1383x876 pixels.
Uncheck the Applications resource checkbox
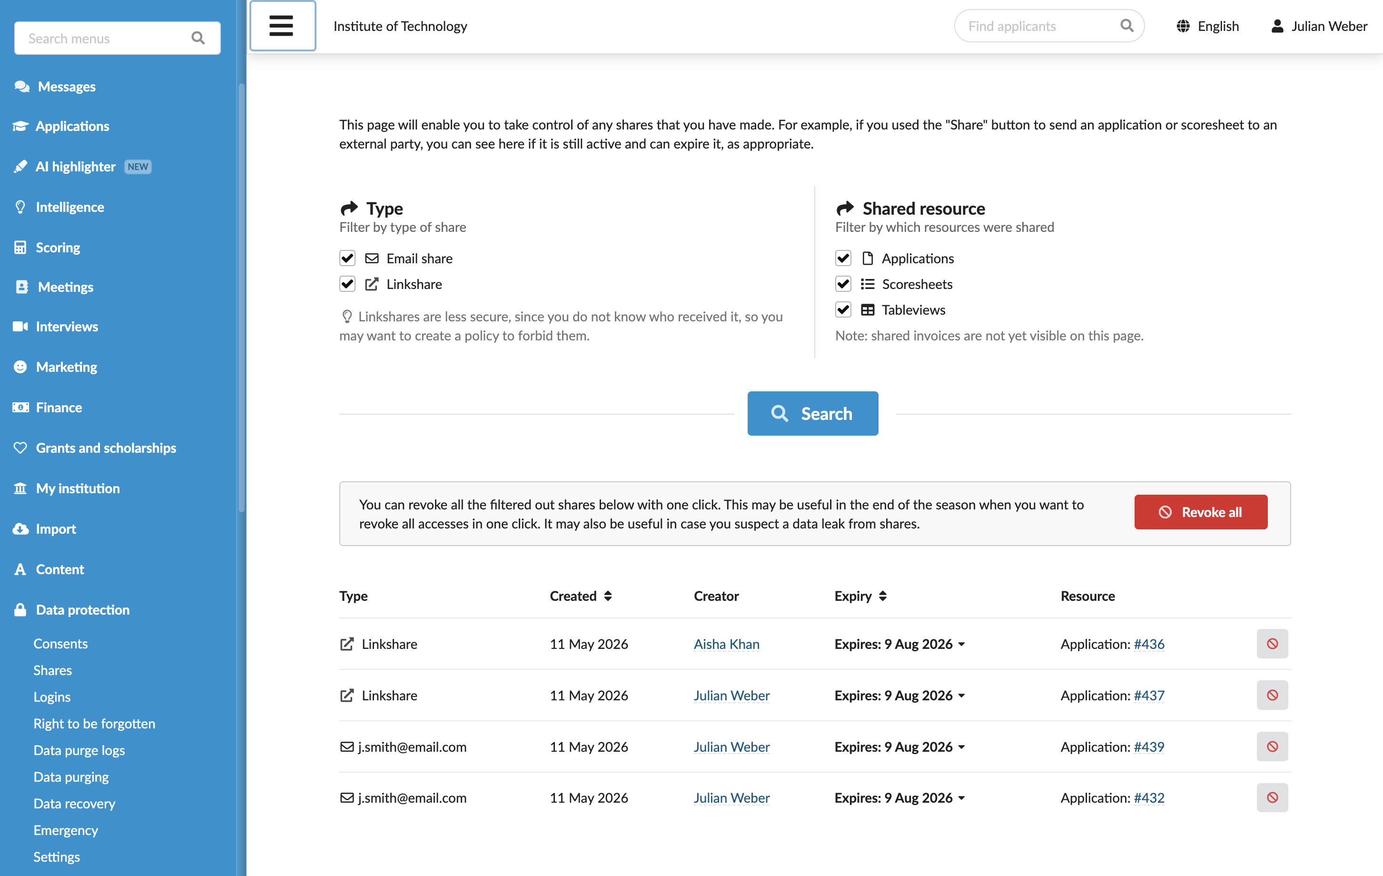tap(843, 259)
